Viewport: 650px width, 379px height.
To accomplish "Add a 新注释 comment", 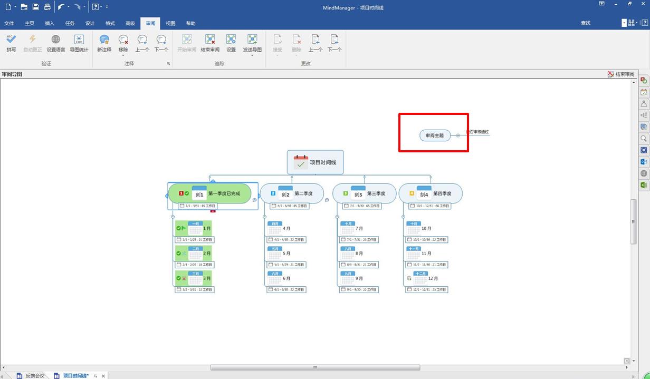I will (x=104, y=43).
